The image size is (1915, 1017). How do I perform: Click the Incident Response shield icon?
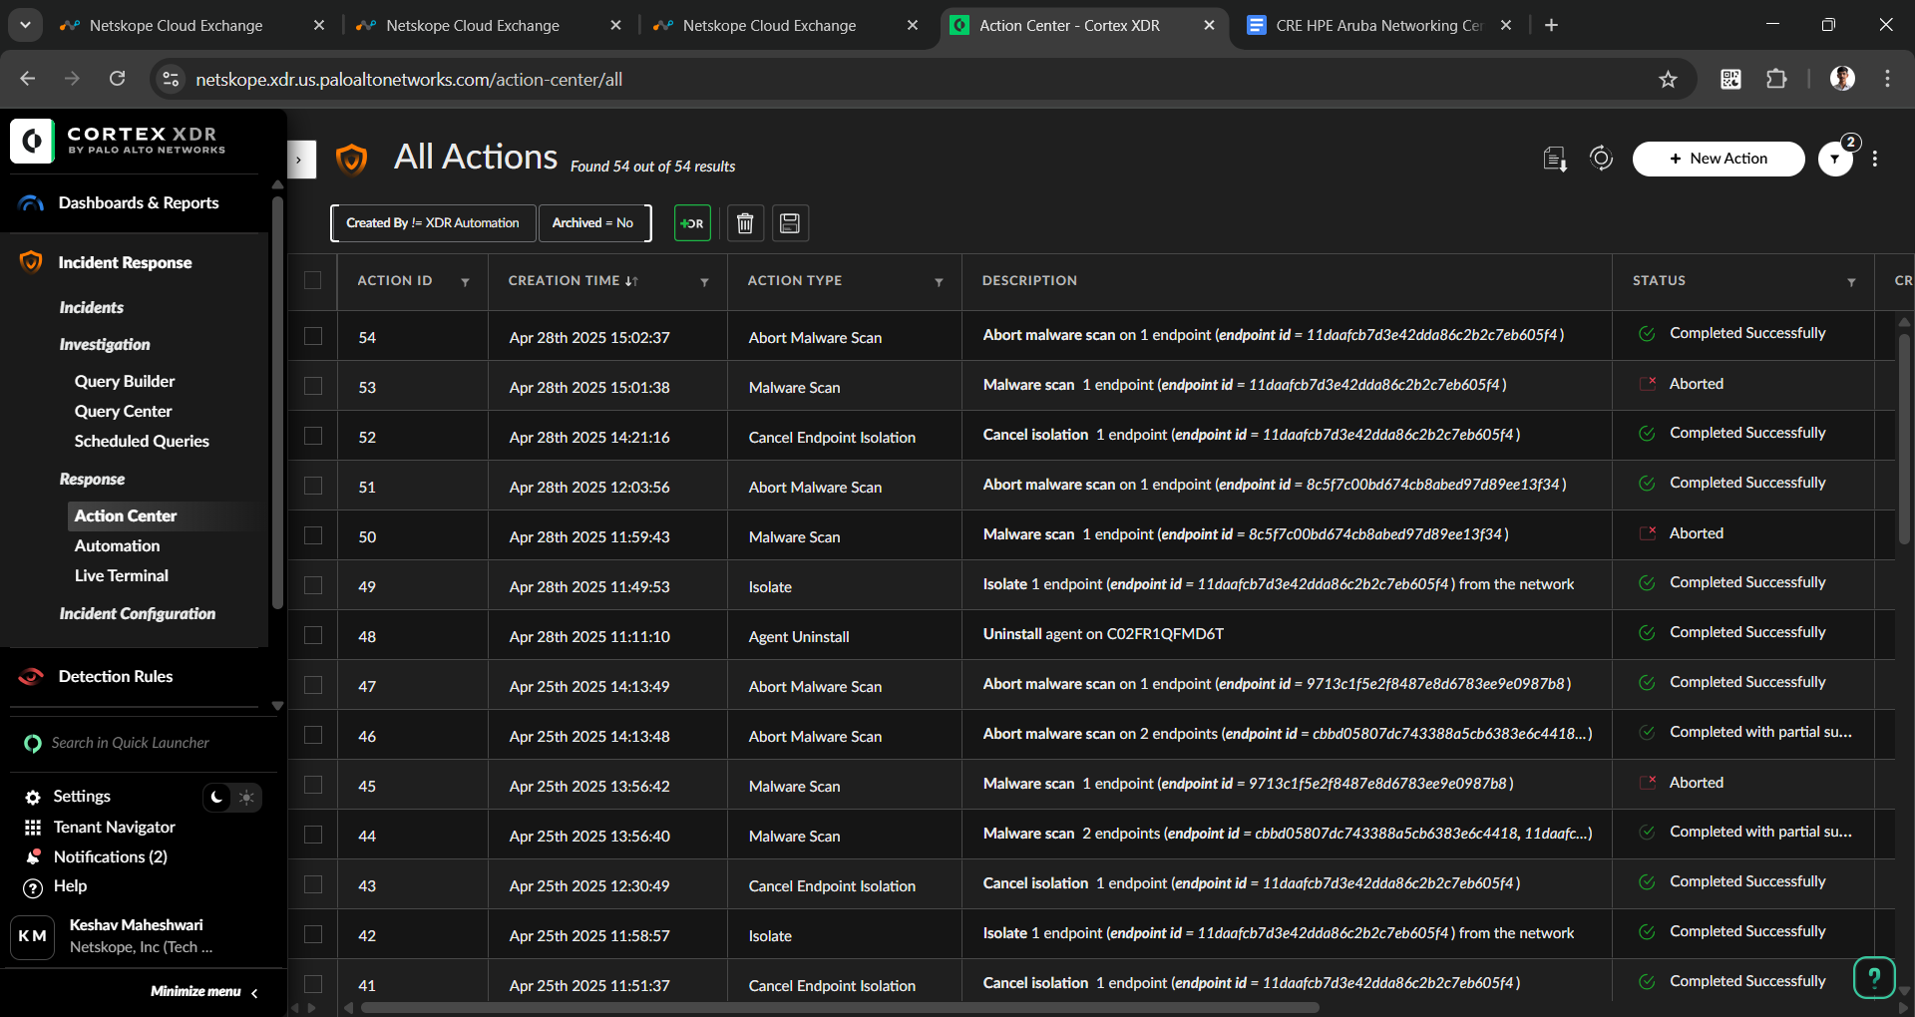point(31,262)
